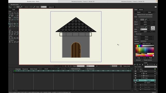Collapse the Base group layer
The height and width of the screenshot is (93, 166).
[x=142, y=78]
